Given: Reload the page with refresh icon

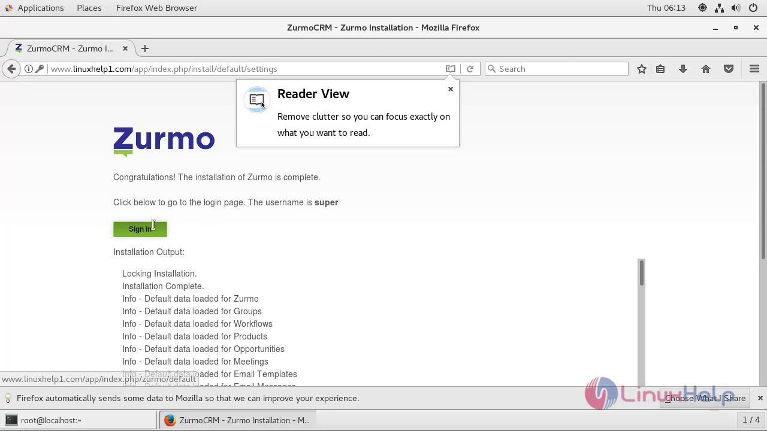Looking at the screenshot, I should (470, 69).
